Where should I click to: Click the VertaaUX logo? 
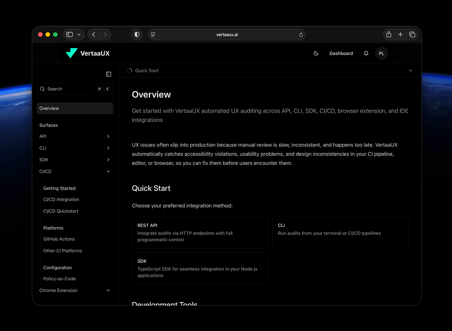[87, 53]
